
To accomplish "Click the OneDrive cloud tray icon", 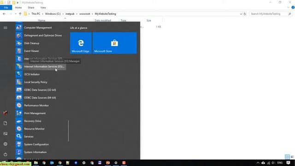I will coord(263,163).
